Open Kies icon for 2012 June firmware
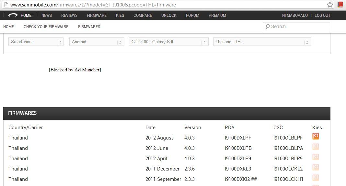Screen dimensions: 346x186 tap(316, 147)
